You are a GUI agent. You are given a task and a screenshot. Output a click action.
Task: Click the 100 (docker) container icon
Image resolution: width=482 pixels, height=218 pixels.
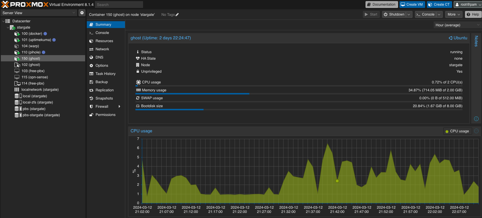click(x=17, y=34)
